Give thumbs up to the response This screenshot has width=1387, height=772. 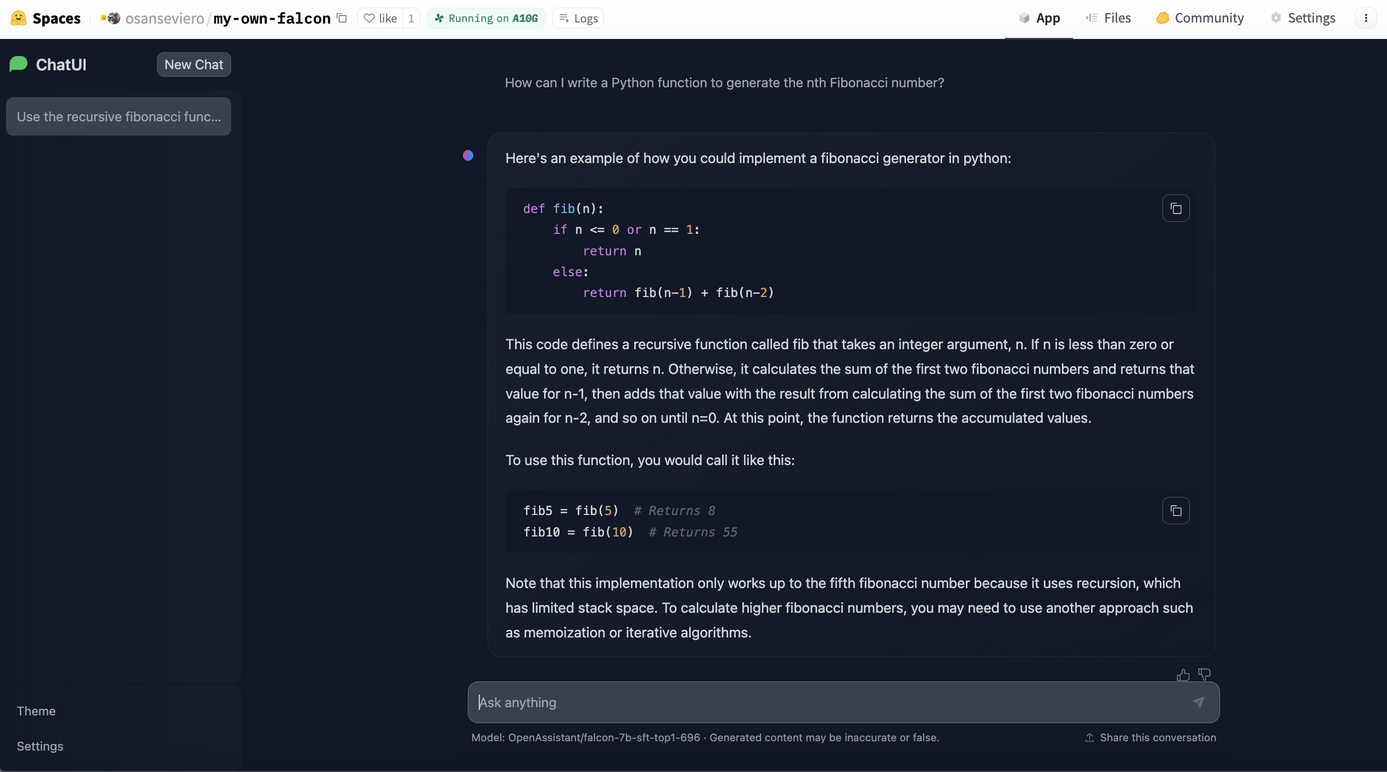(1183, 675)
